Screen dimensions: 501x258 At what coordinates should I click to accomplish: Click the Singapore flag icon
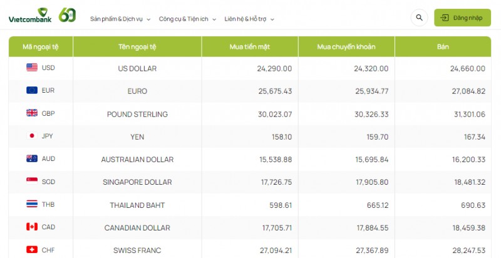(32, 182)
